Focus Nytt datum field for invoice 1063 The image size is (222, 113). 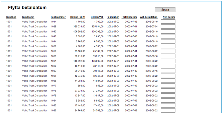click(x=168, y=71)
